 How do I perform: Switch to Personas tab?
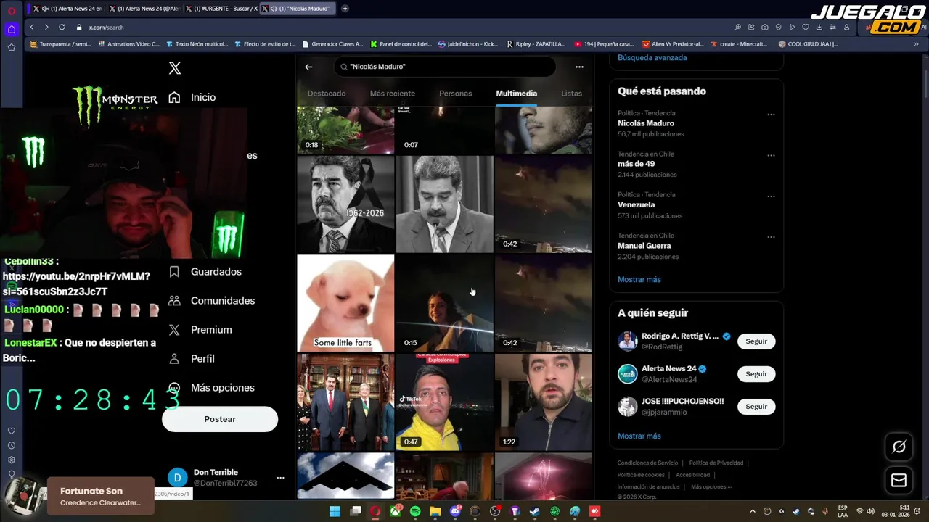(455, 94)
